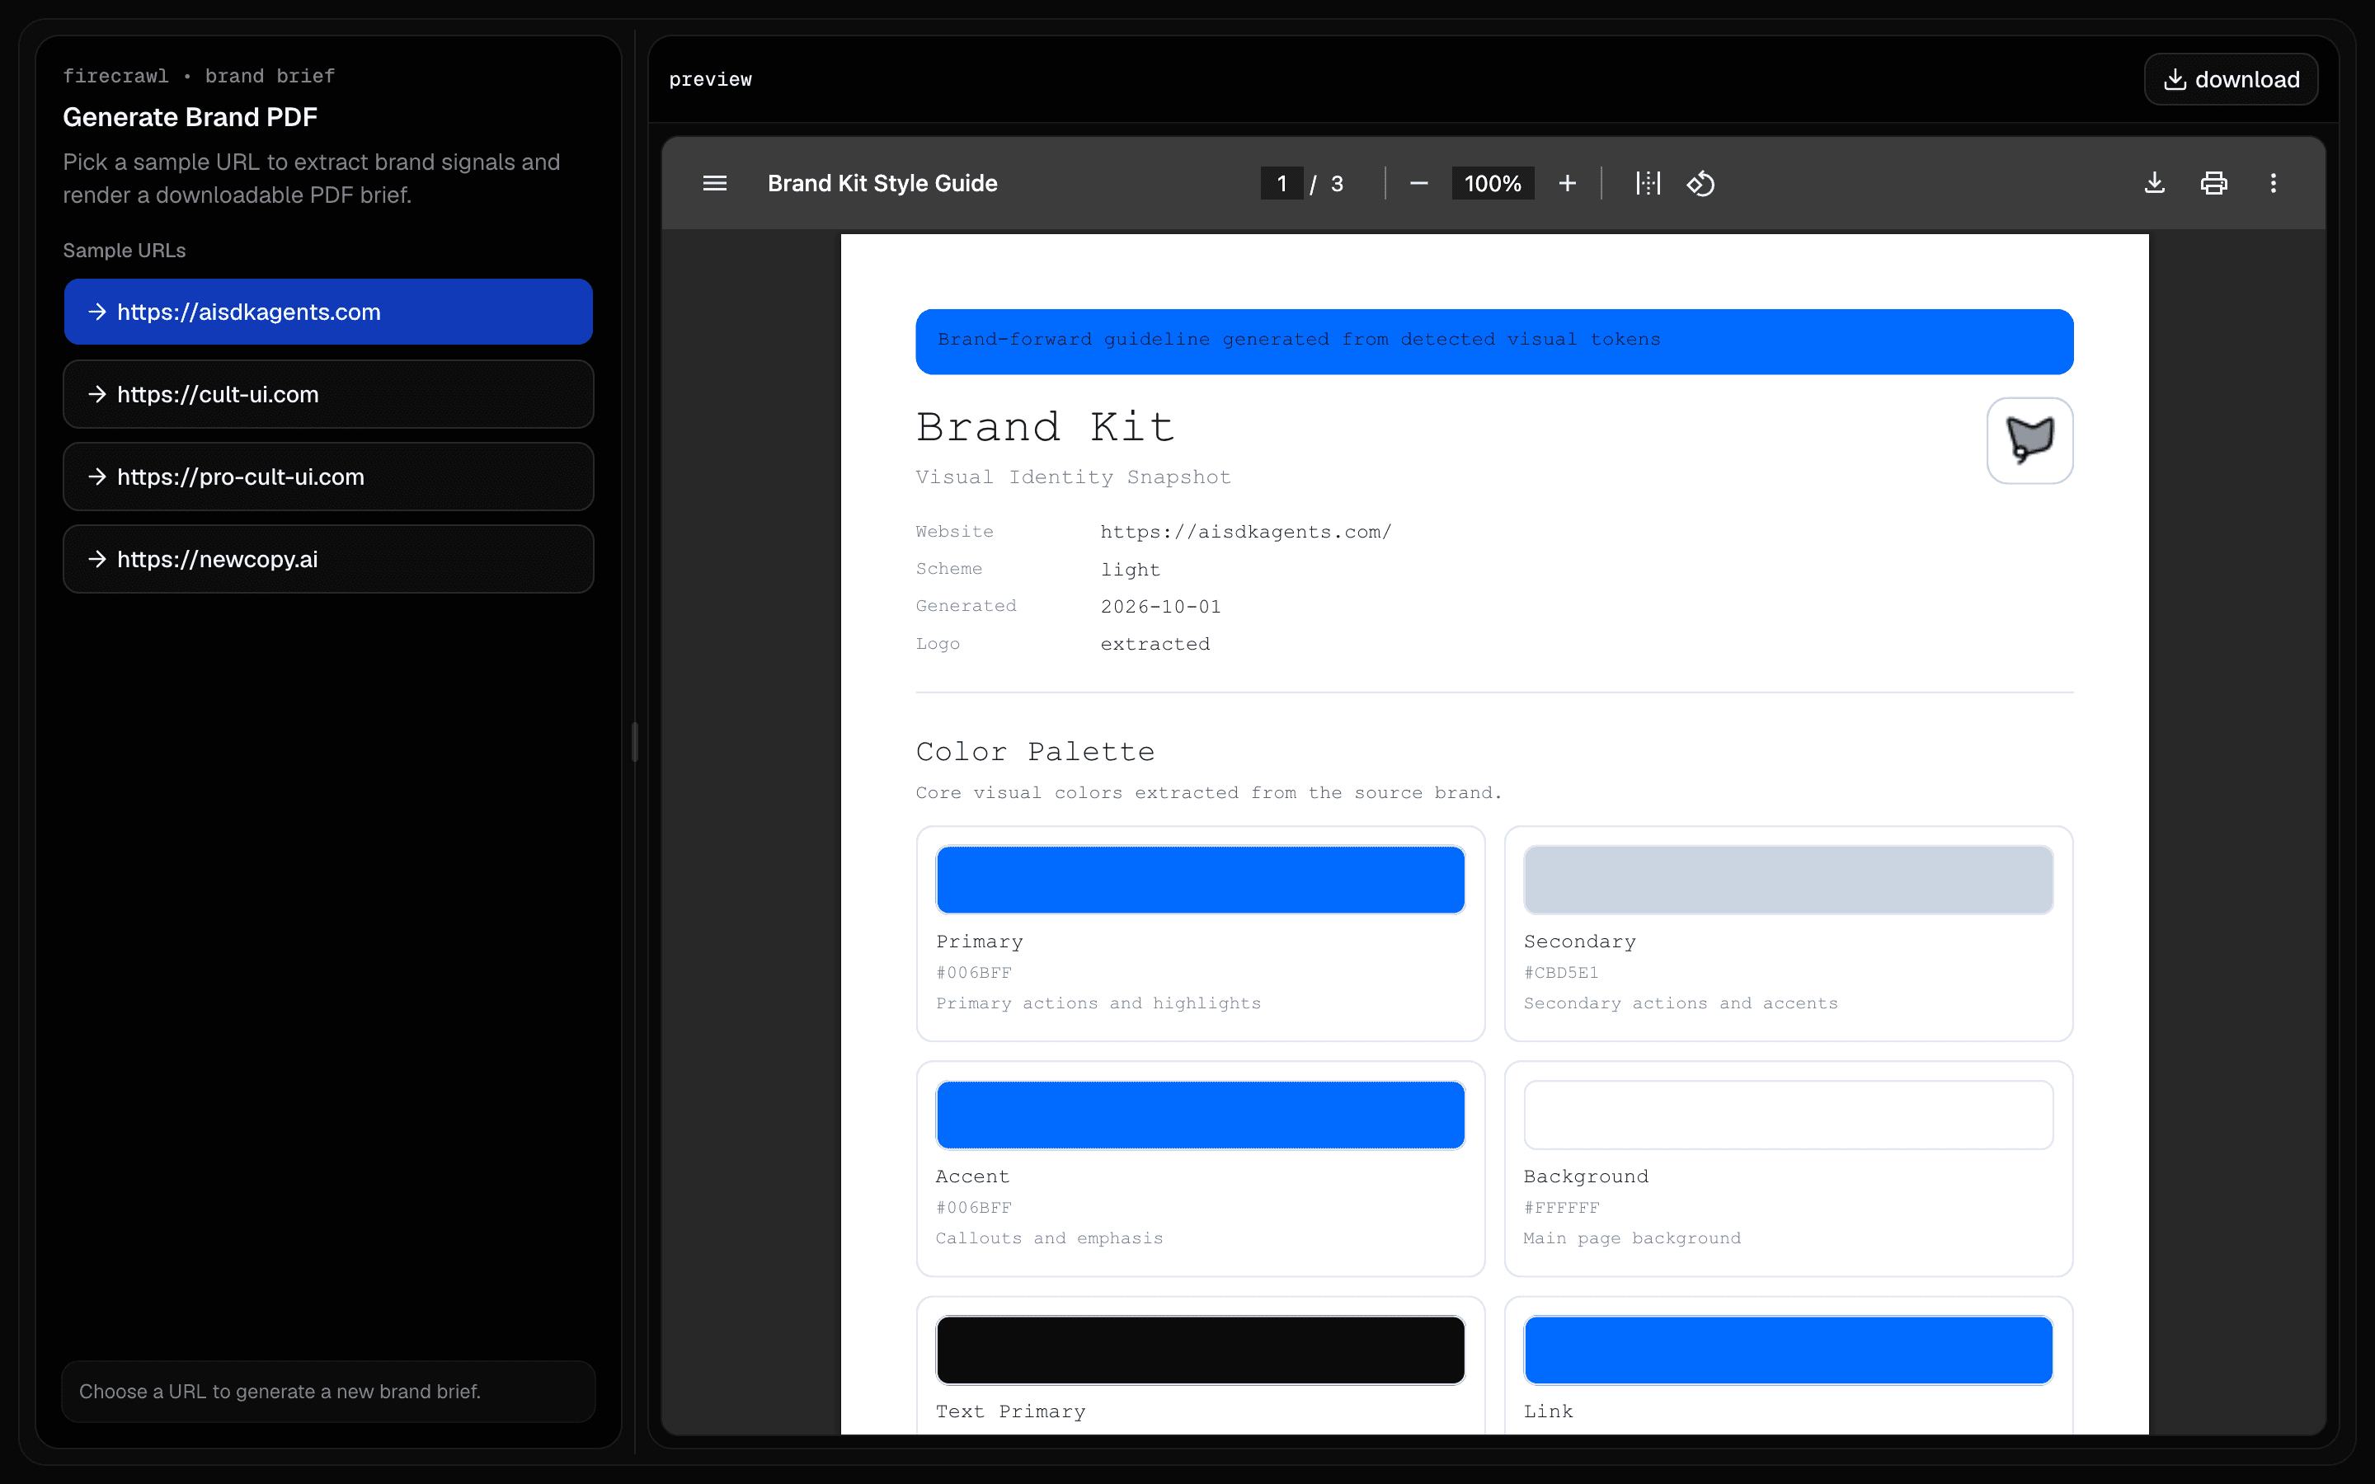Click the Primary #006BFF color swatch
2375x1484 pixels.
click(x=1200, y=880)
